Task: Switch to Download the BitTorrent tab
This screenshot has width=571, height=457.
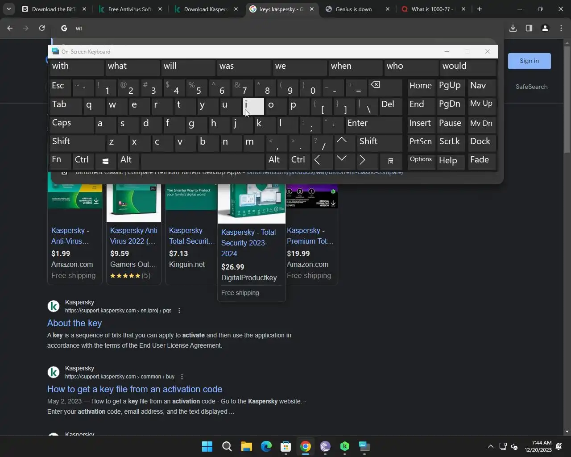Action: tap(54, 9)
